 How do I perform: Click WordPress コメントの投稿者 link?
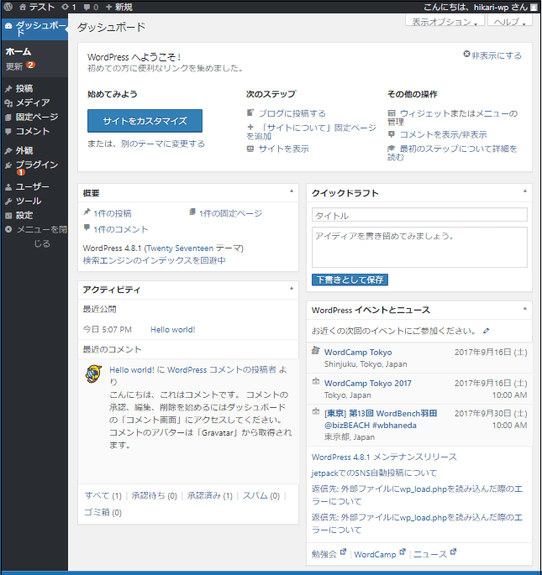click(x=222, y=369)
